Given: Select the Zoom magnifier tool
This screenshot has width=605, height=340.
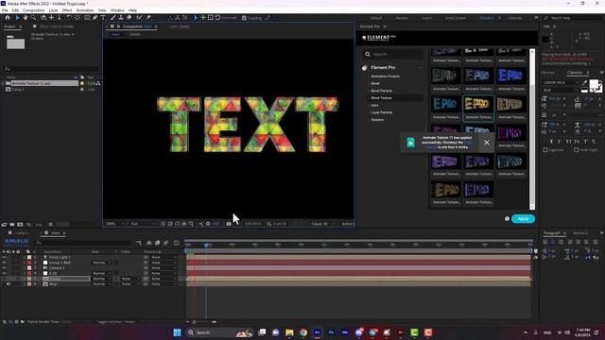Looking at the screenshot, I should coord(34,18).
